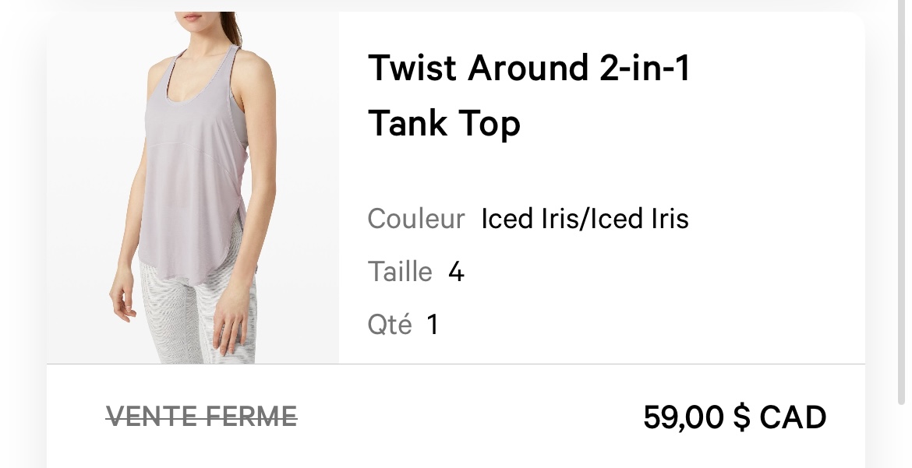912x468 pixels.
Task: Click the size value 4
Action: point(457,272)
